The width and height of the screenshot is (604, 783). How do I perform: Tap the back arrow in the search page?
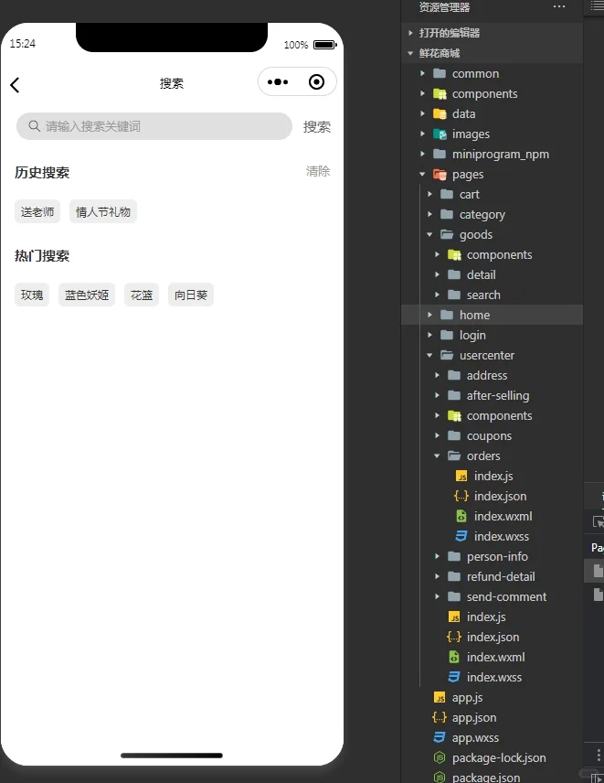(15, 85)
